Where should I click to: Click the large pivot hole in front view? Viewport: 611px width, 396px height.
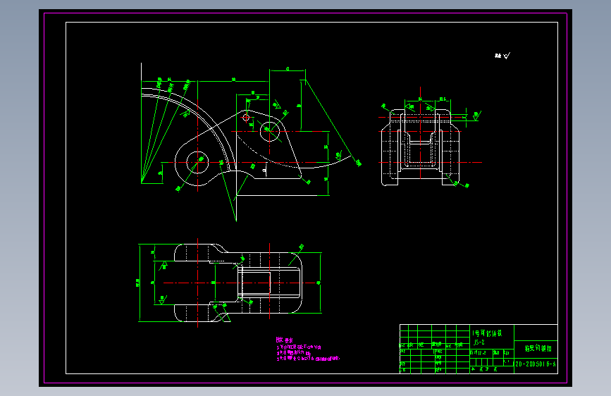[x=197, y=162]
